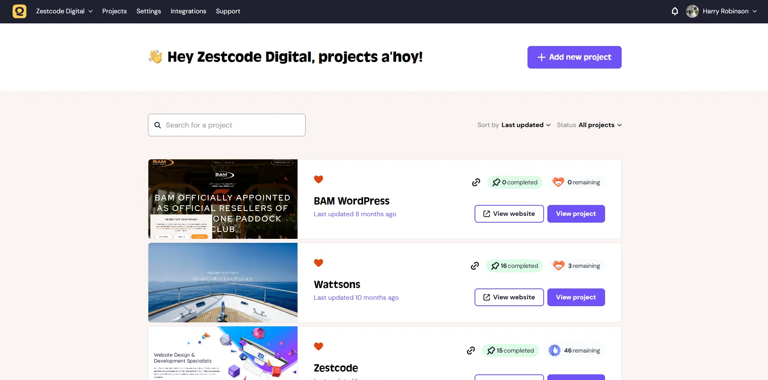Click the 15 completed badge on Zestcode
Screen dimensions: 768x380
click(x=511, y=351)
